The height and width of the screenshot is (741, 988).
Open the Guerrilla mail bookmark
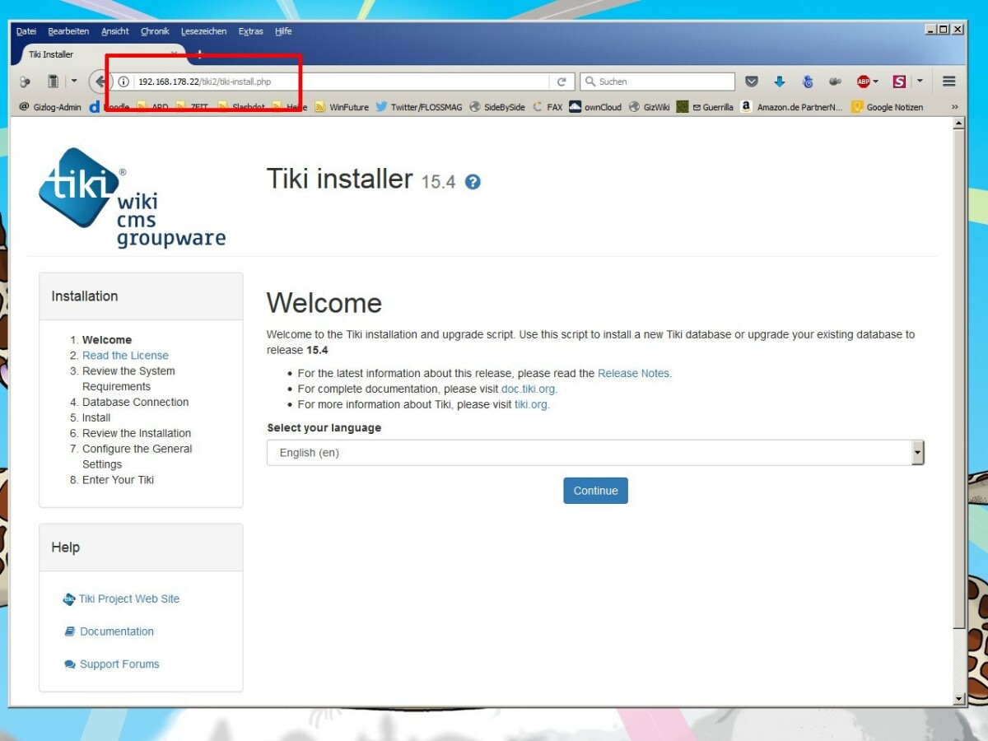click(705, 107)
